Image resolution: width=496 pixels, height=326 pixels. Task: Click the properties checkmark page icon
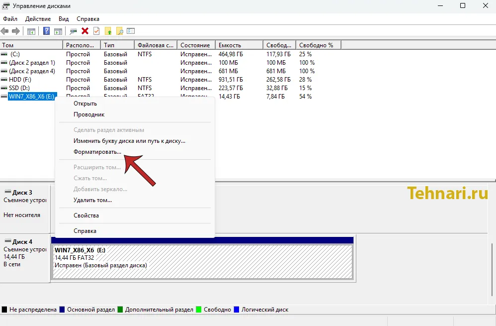coord(96,31)
